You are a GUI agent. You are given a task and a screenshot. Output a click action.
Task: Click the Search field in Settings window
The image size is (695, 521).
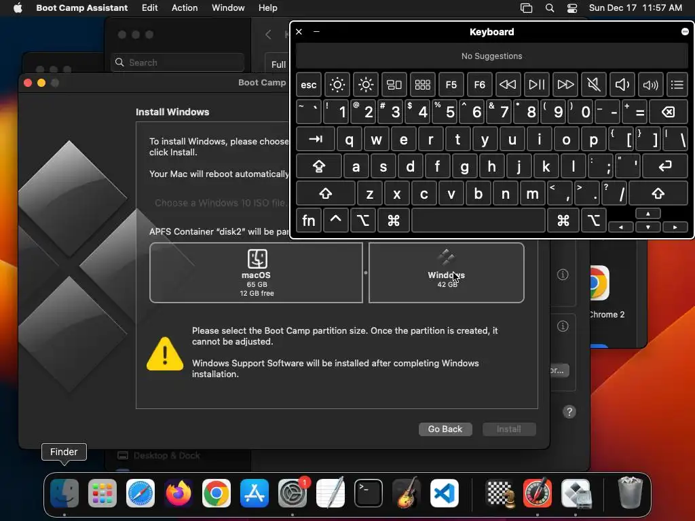click(x=177, y=62)
